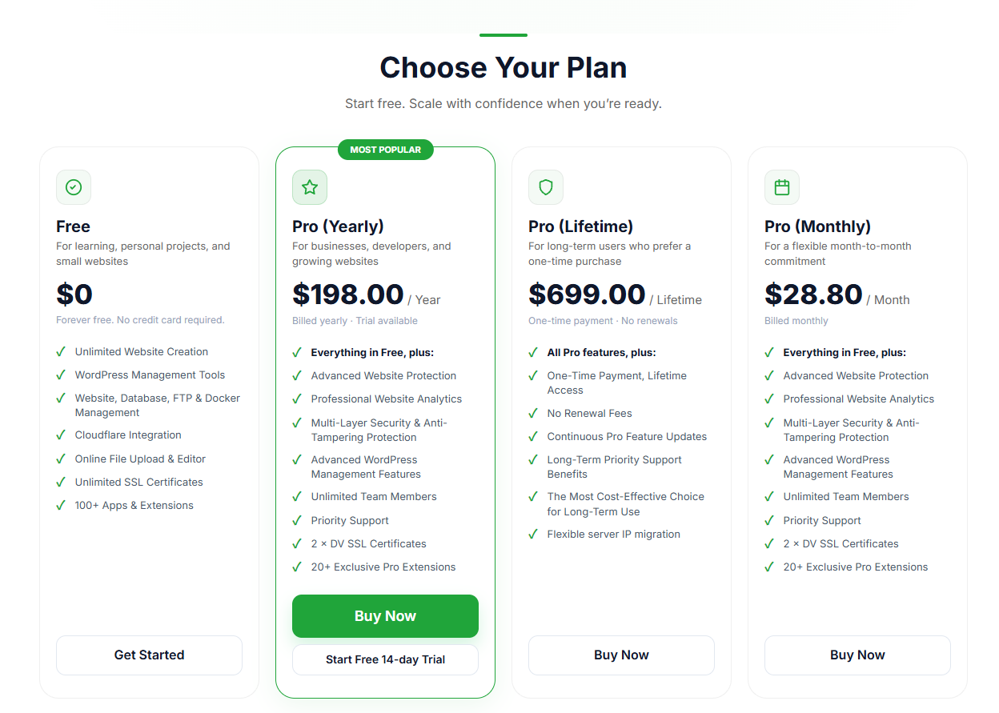Click the checkmark next to Unlimited SSL Certificates
The image size is (999, 713).
[x=61, y=483]
